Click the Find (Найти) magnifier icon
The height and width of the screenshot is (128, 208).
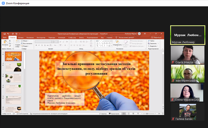point(149,41)
